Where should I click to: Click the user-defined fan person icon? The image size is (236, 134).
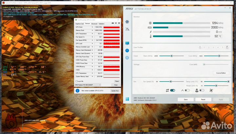[197, 90]
